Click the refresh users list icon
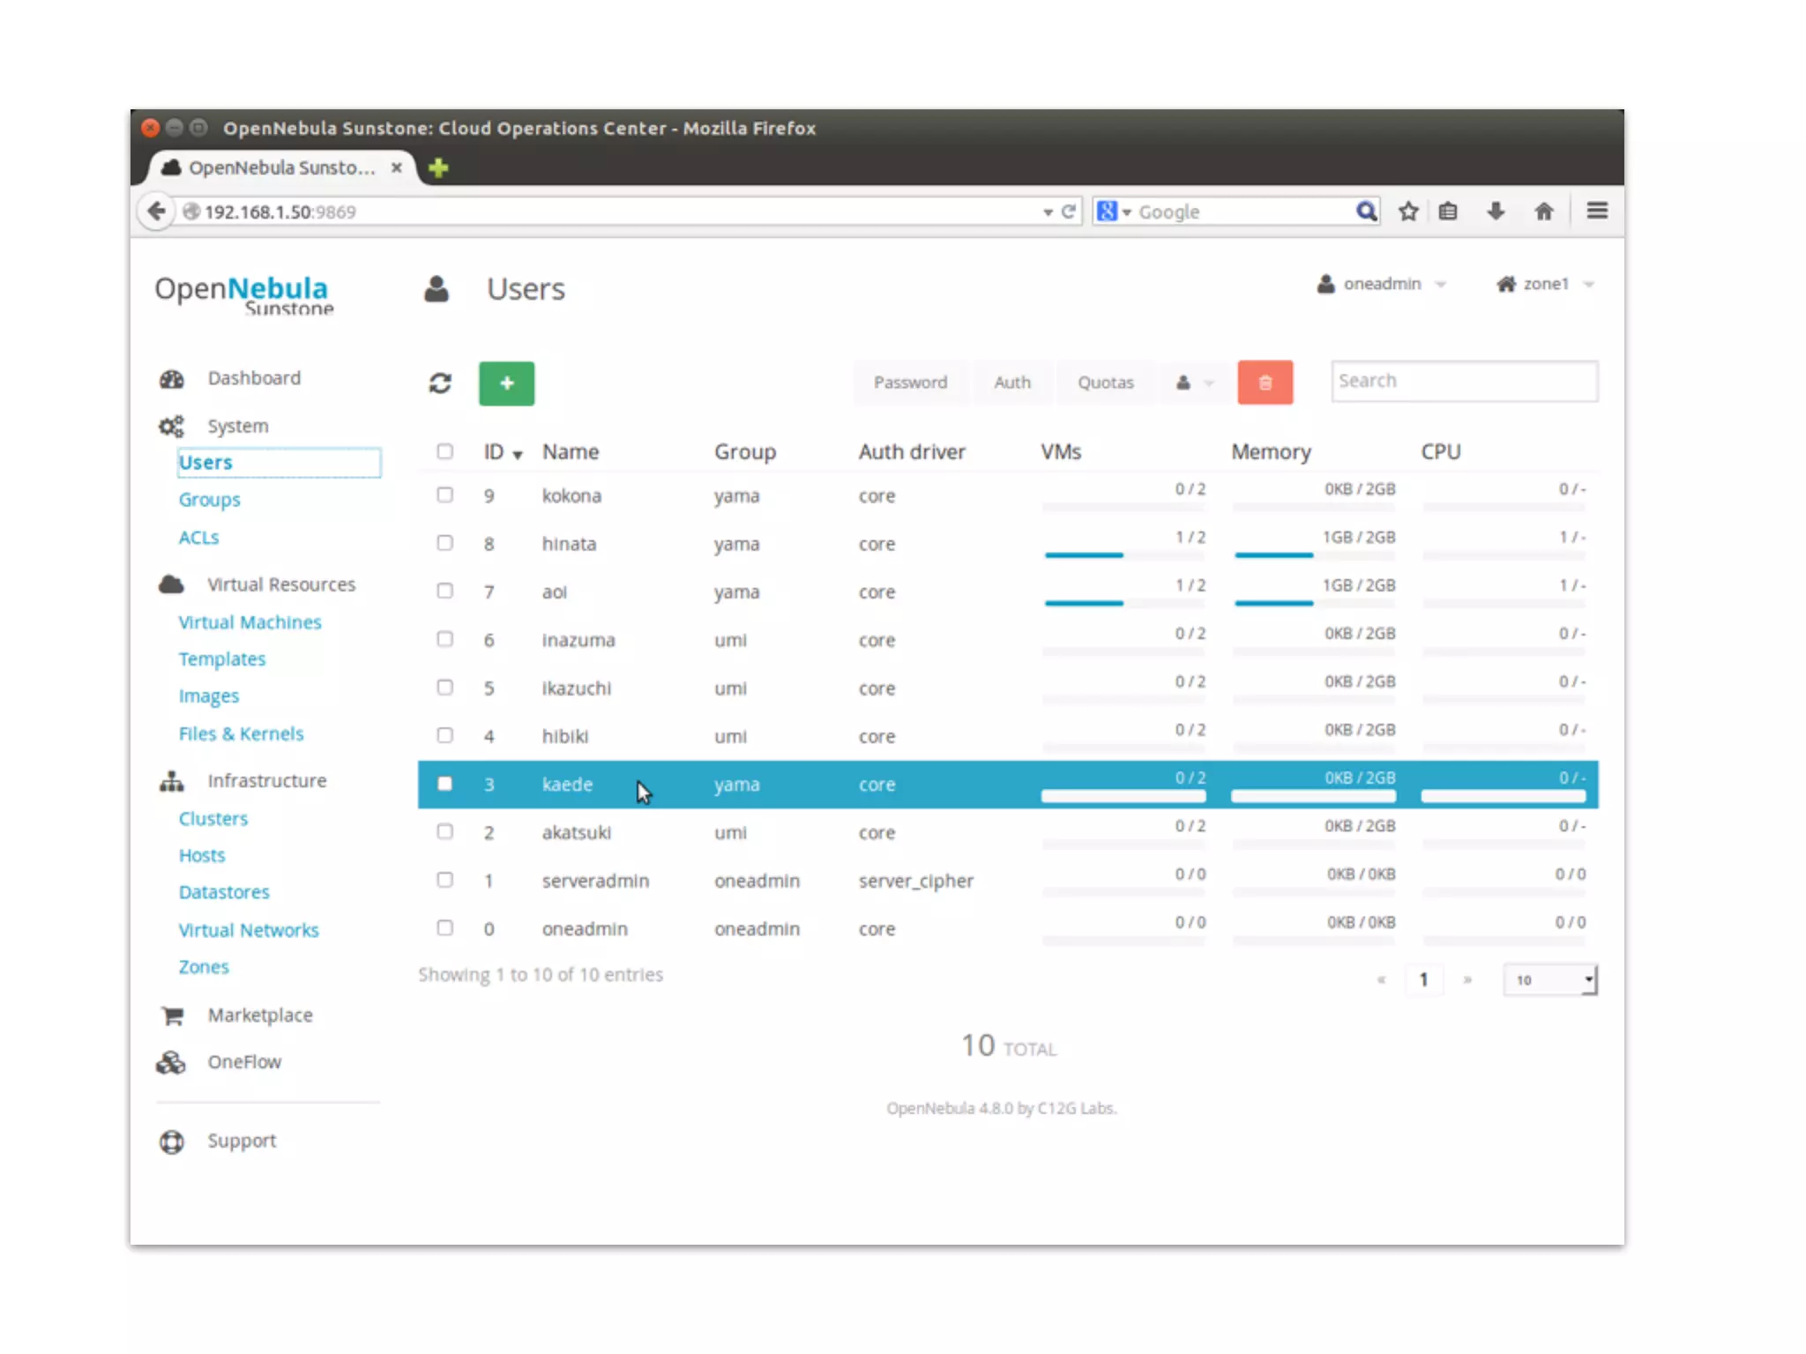This screenshot has height=1354, width=1806. click(440, 383)
